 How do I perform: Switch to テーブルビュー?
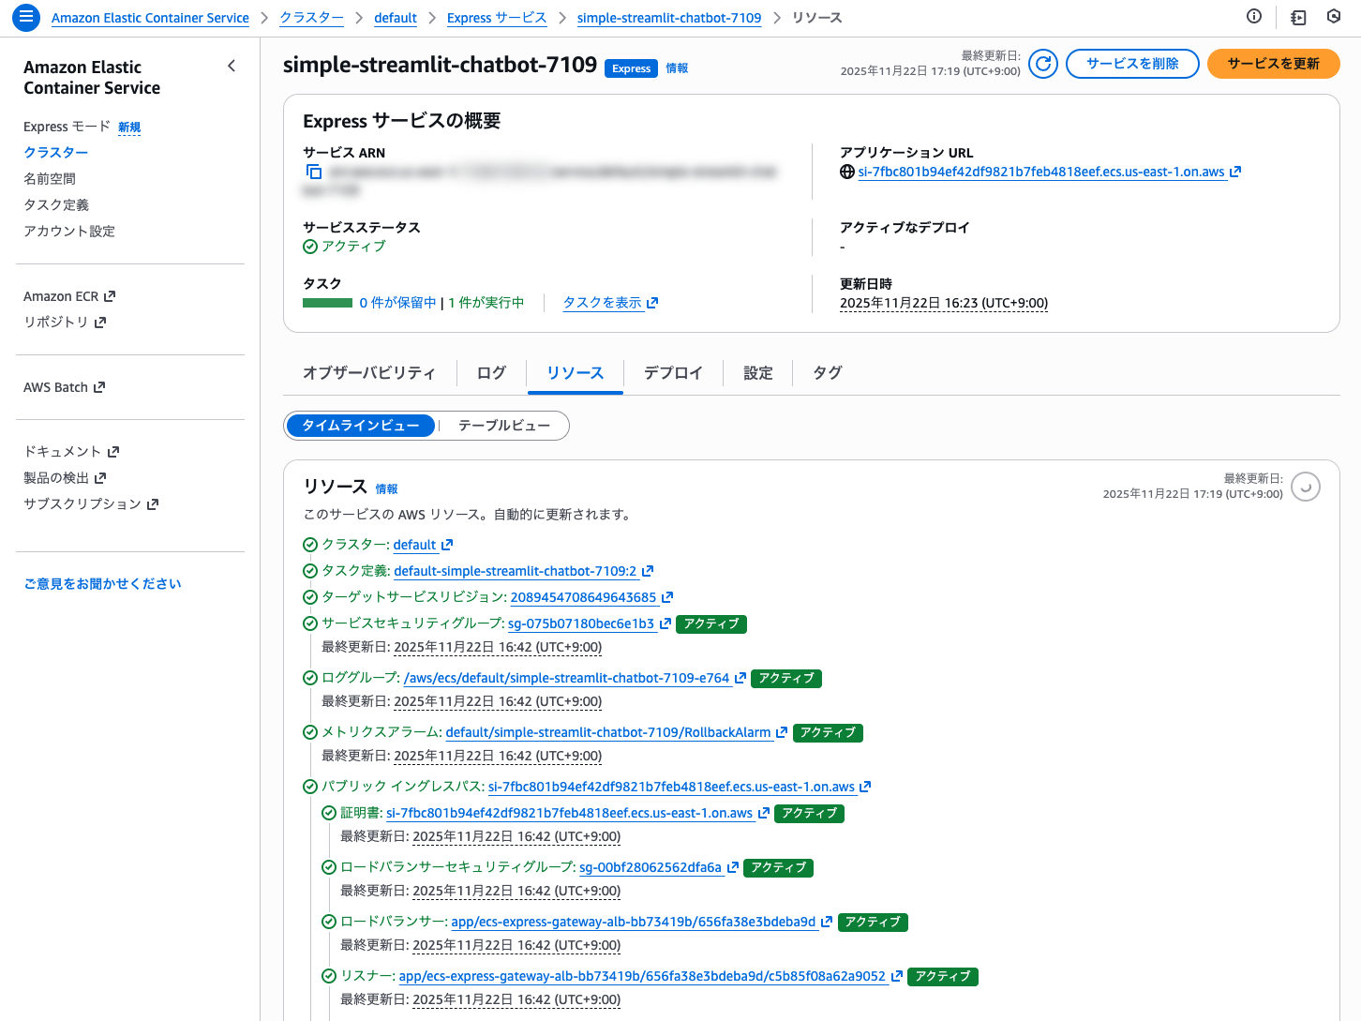point(504,426)
